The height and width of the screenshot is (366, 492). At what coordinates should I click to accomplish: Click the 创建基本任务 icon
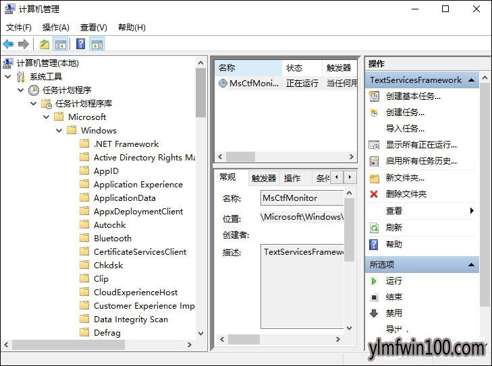coord(374,96)
